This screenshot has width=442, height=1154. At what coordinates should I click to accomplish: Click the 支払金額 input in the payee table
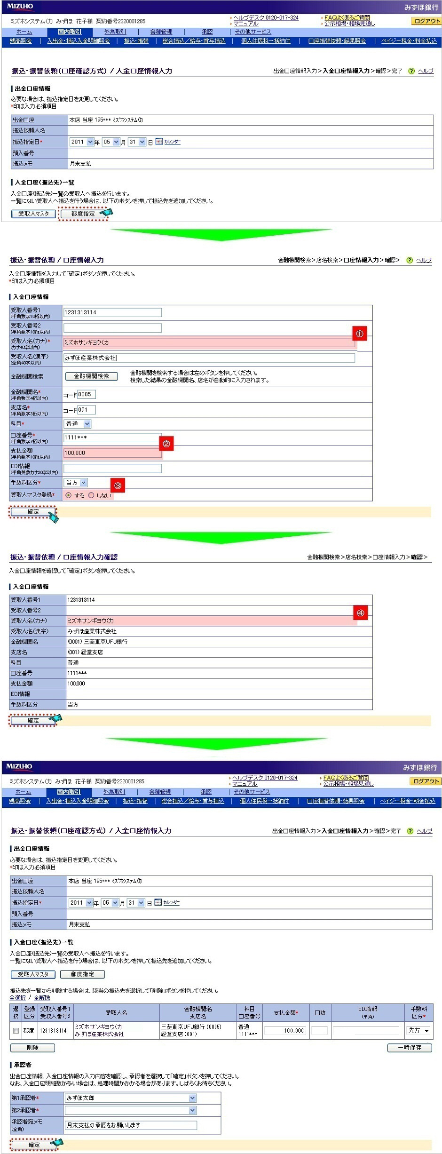click(x=285, y=1030)
